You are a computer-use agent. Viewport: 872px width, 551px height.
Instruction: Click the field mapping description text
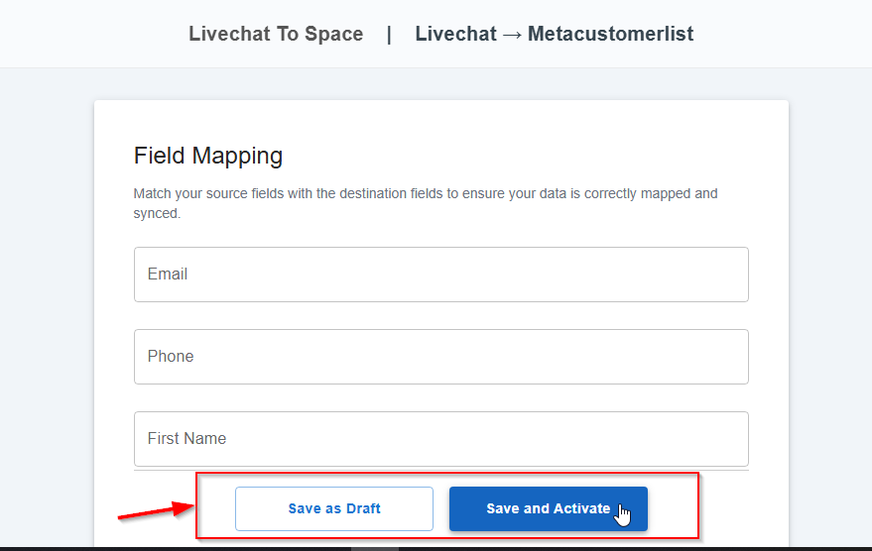click(x=426, y=203)
